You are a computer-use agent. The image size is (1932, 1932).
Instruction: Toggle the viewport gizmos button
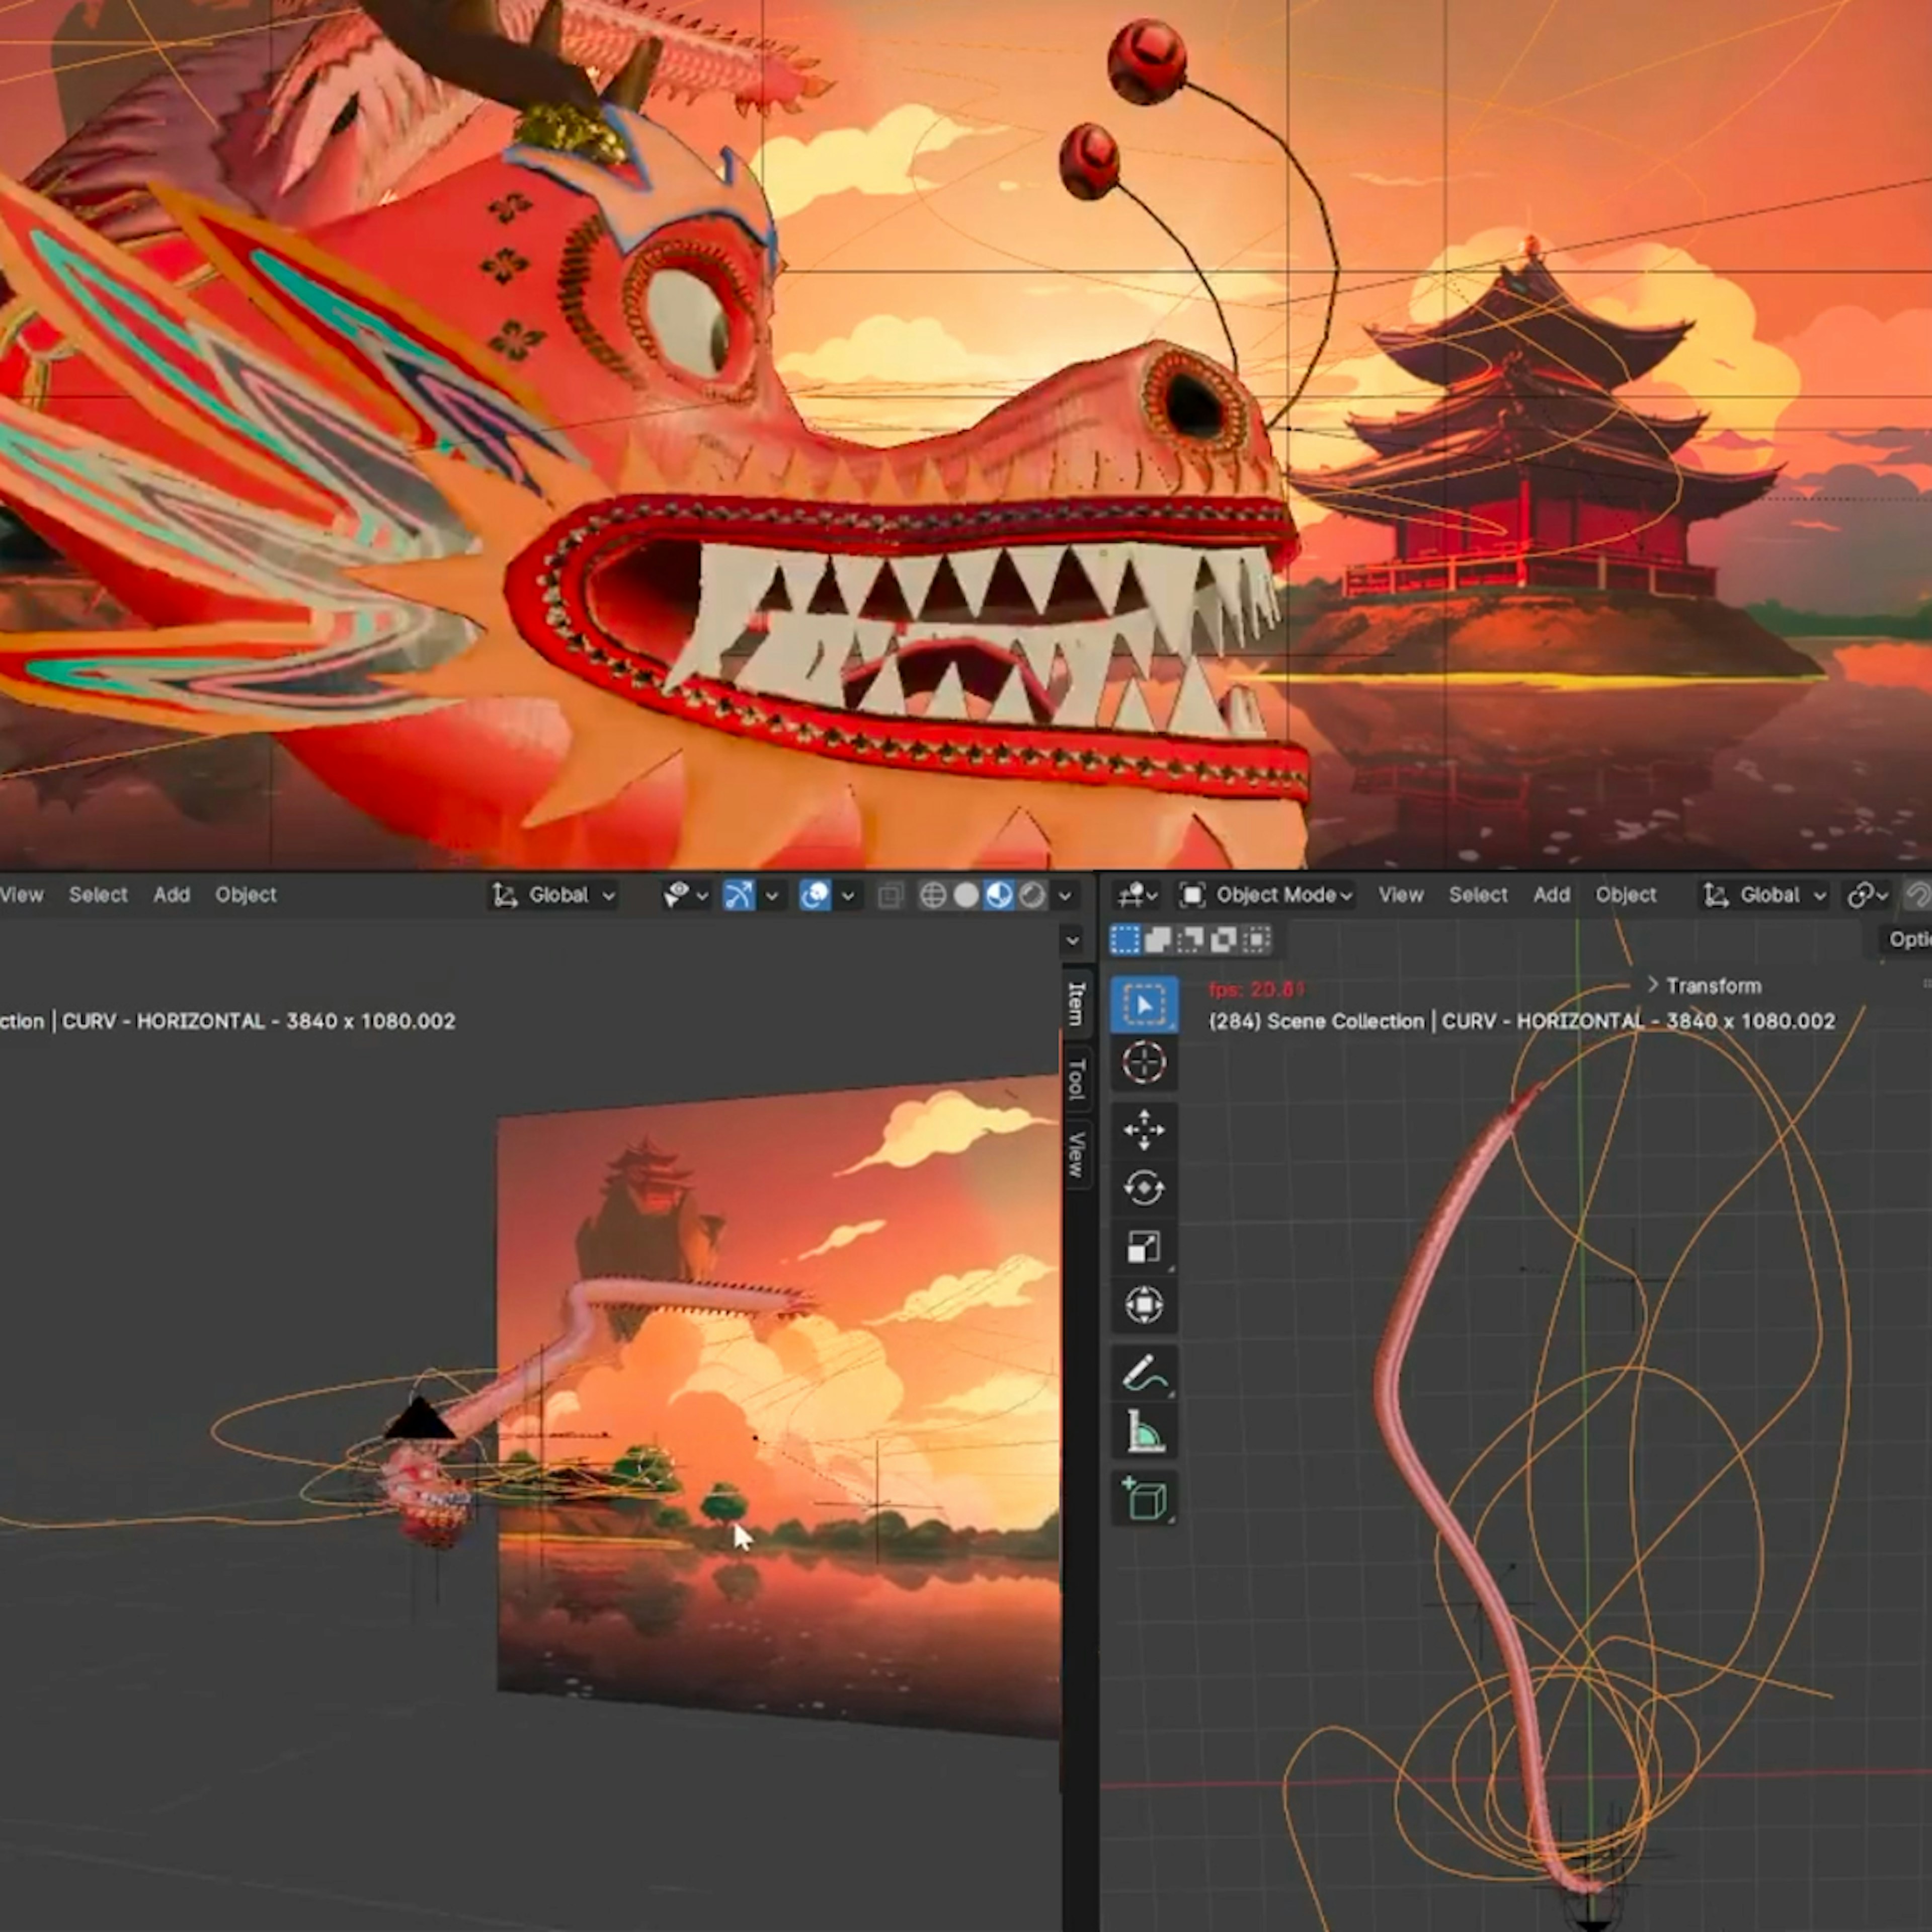click(738, 895)
